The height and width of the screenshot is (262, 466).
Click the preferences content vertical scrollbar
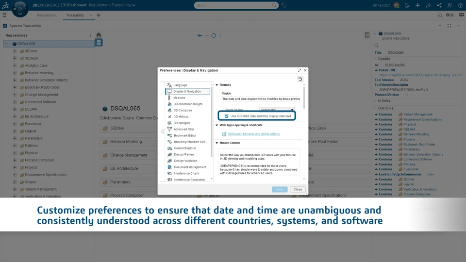coord(304,97)
